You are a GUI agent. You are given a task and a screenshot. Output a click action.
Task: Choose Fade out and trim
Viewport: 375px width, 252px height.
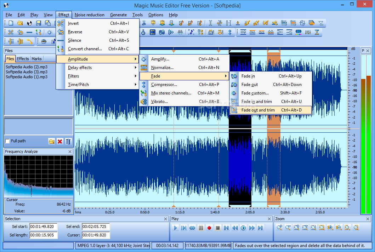271,110
